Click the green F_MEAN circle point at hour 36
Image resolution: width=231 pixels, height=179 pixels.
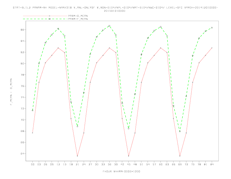pyautogui.click(x=109, y=26)
